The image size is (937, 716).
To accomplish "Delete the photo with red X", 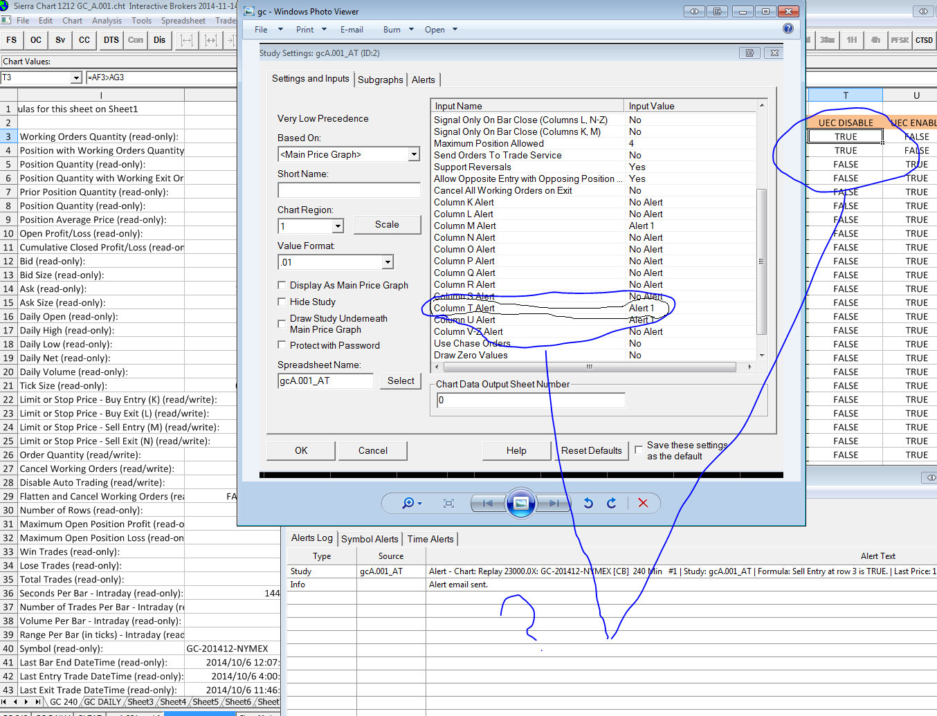I will click(643, 503).
